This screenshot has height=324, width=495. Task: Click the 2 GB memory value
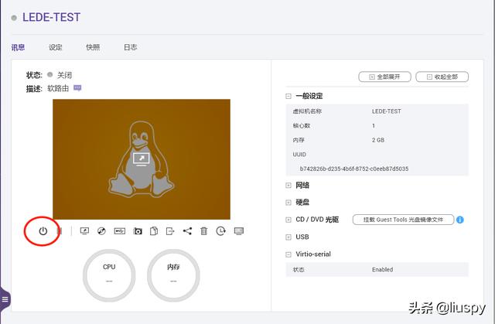click(x=378, y=140)
